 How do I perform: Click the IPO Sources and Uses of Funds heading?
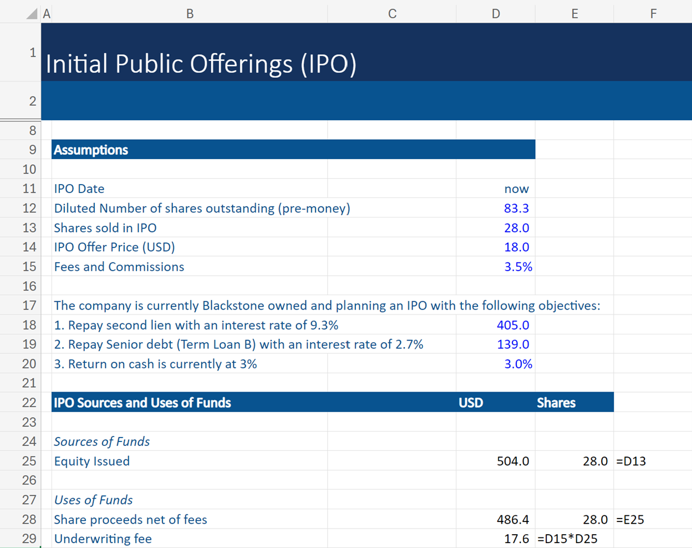141,402
